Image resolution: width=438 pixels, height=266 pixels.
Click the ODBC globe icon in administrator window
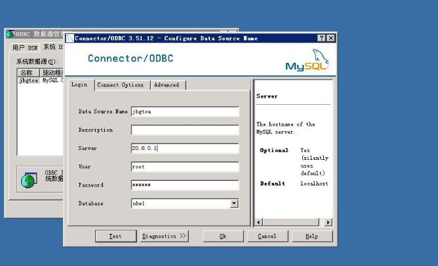pos(29,180)
